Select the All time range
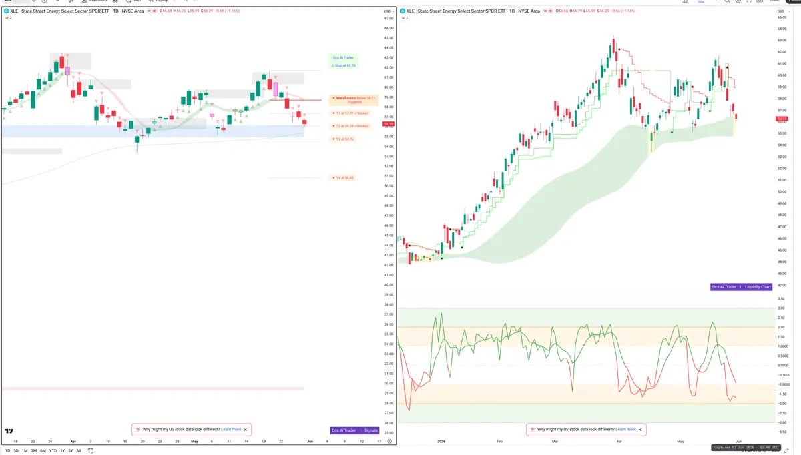 click(x=78, y=451)
